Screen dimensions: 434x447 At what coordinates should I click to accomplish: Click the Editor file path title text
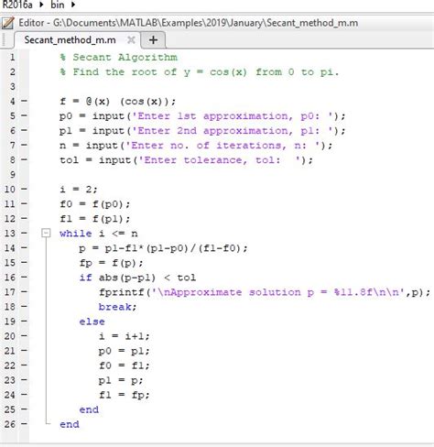point(189,23)
